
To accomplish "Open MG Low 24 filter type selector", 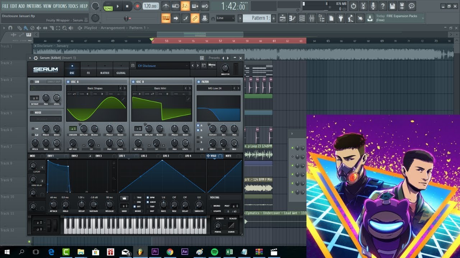I will (x=215, y=88).
